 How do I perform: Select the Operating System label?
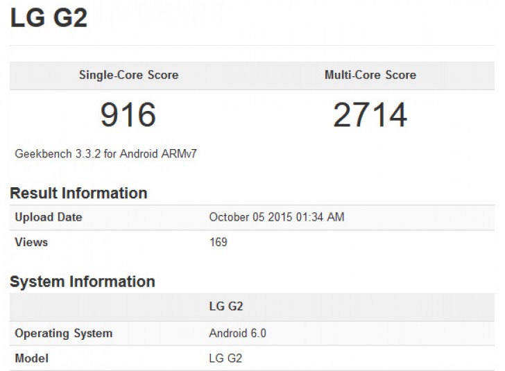click(x=63, y=333)
